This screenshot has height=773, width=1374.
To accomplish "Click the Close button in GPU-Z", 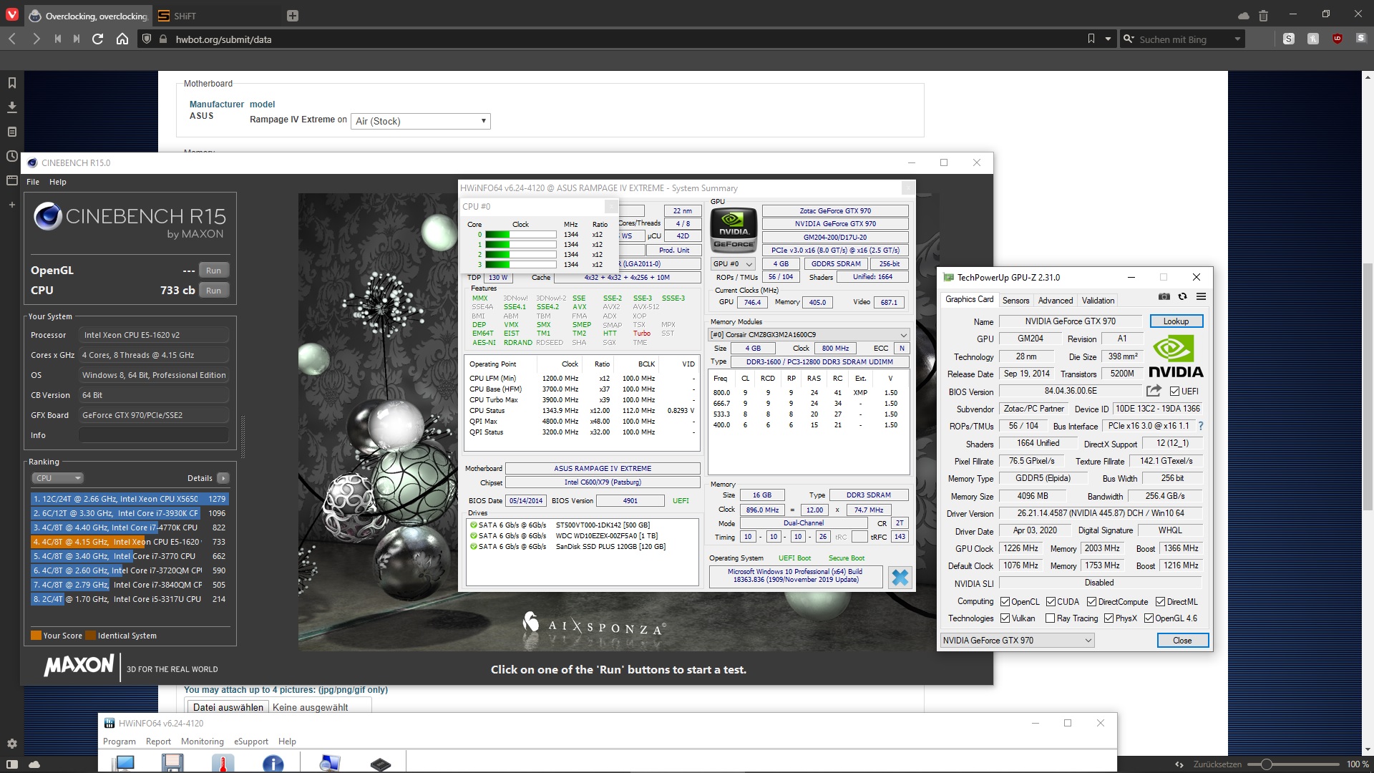I will click(x=1182, y=641).
